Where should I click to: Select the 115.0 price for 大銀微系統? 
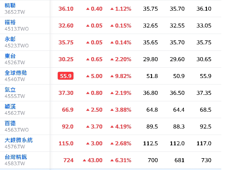pyautogui.click(x=66, y=143)
